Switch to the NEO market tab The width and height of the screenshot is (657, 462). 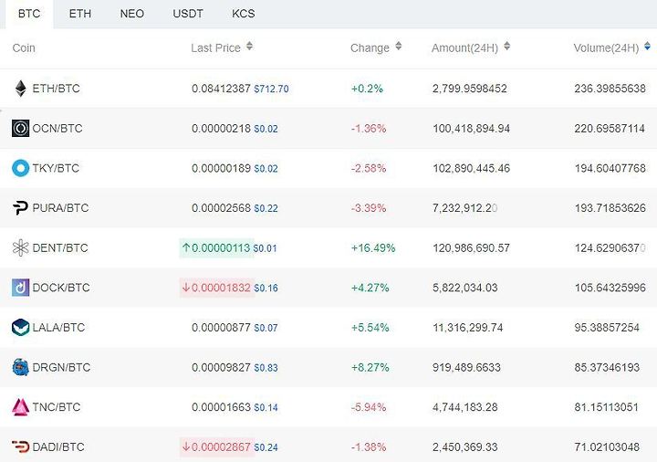point(132,14)
